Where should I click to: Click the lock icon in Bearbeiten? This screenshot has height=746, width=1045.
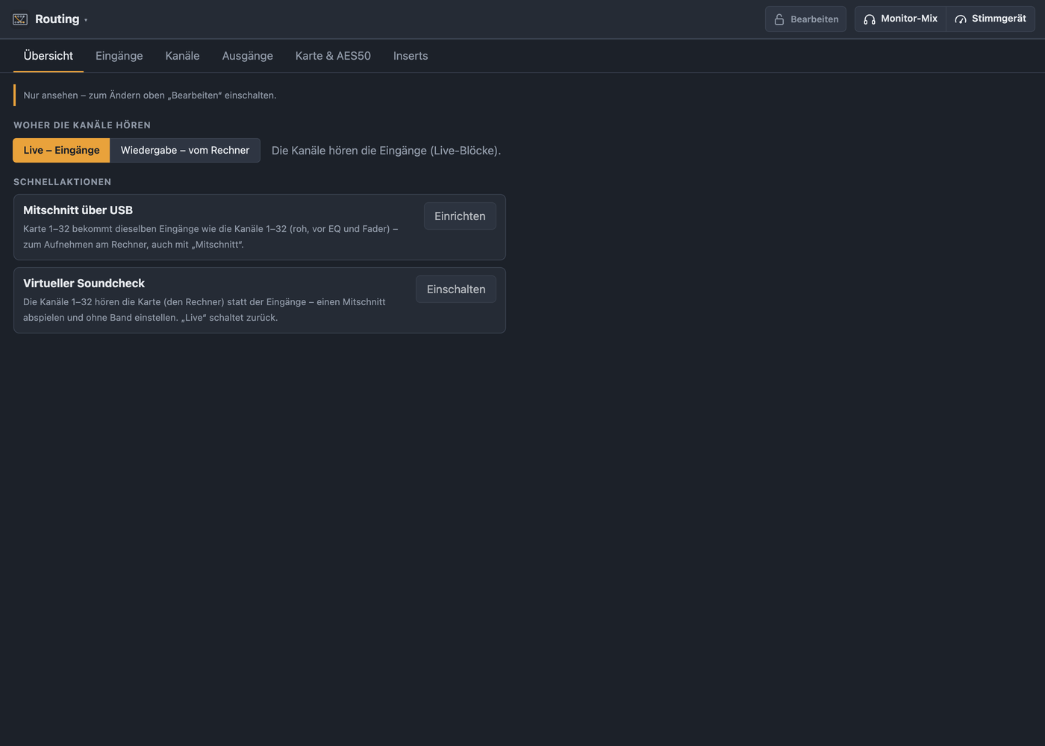click(779, 19)
